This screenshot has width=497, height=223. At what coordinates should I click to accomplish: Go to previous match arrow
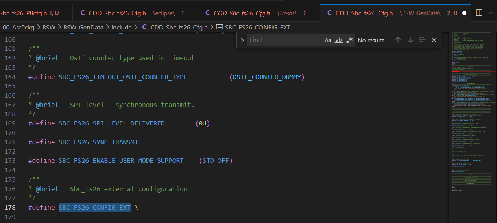(x=398, y=40)
